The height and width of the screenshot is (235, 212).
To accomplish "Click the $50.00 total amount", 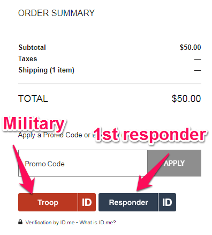I will tap(186, 99).
